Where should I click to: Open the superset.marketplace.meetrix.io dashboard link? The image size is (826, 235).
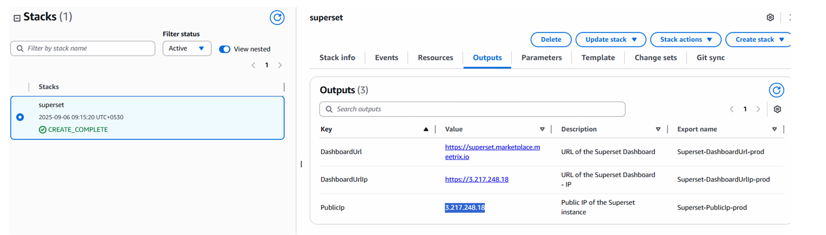click(492, 152)
